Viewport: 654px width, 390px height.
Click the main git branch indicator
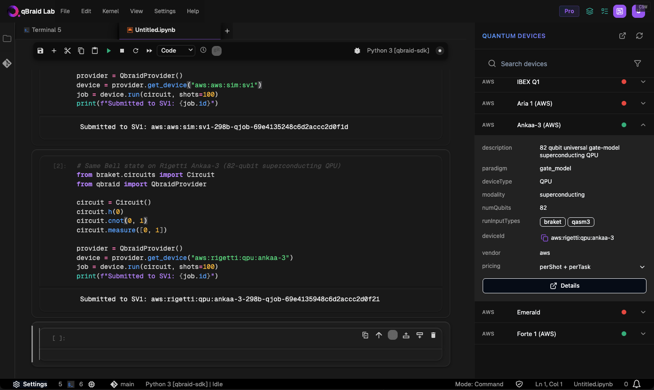tap(122, 384)
